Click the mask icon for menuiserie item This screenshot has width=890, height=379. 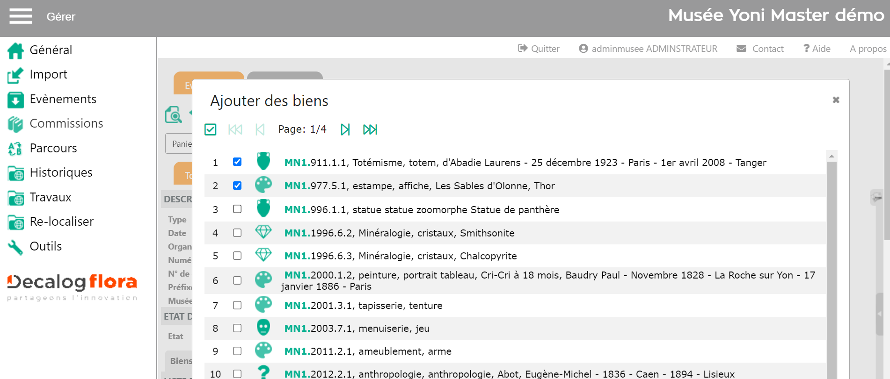click(263, 327)
